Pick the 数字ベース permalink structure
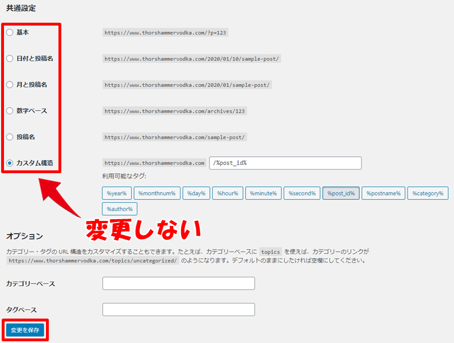 pyautogui.click(x=10, y=111)
